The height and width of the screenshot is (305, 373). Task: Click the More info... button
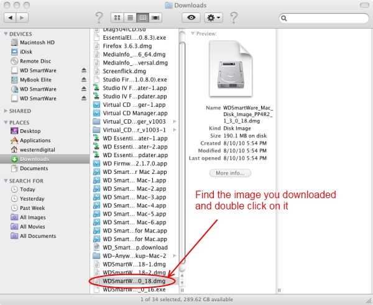[x=230, y=173]
